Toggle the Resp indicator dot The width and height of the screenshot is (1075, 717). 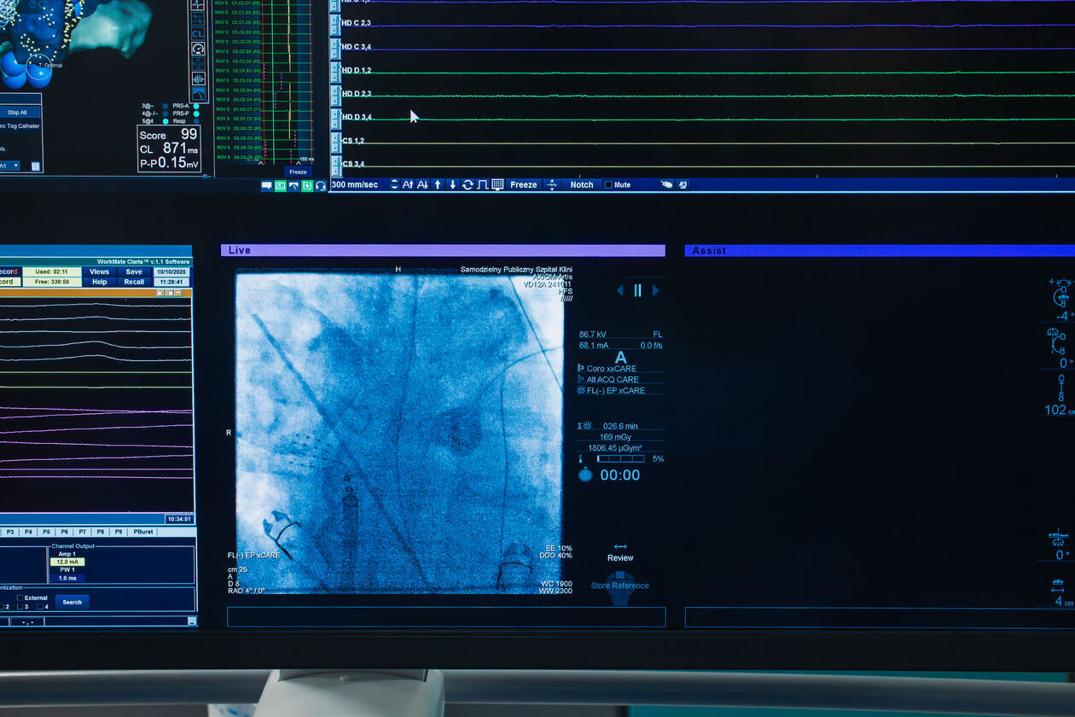(196, 121)
